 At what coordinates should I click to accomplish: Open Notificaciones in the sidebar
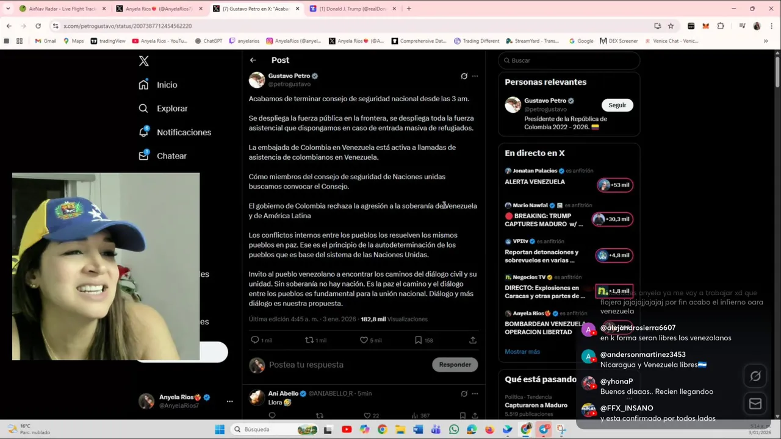point(175,132)
